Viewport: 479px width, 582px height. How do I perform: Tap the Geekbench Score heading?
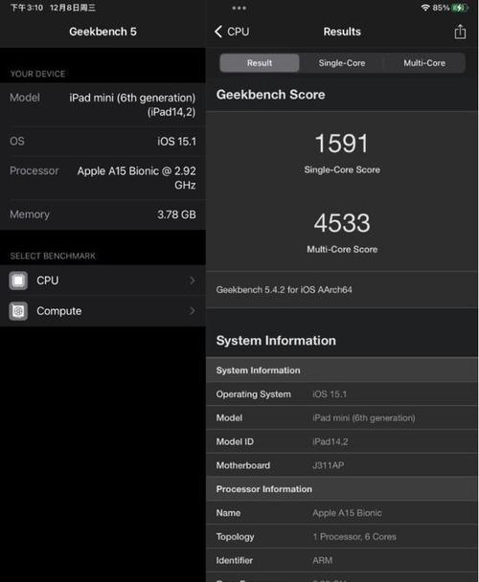point(270,94)
